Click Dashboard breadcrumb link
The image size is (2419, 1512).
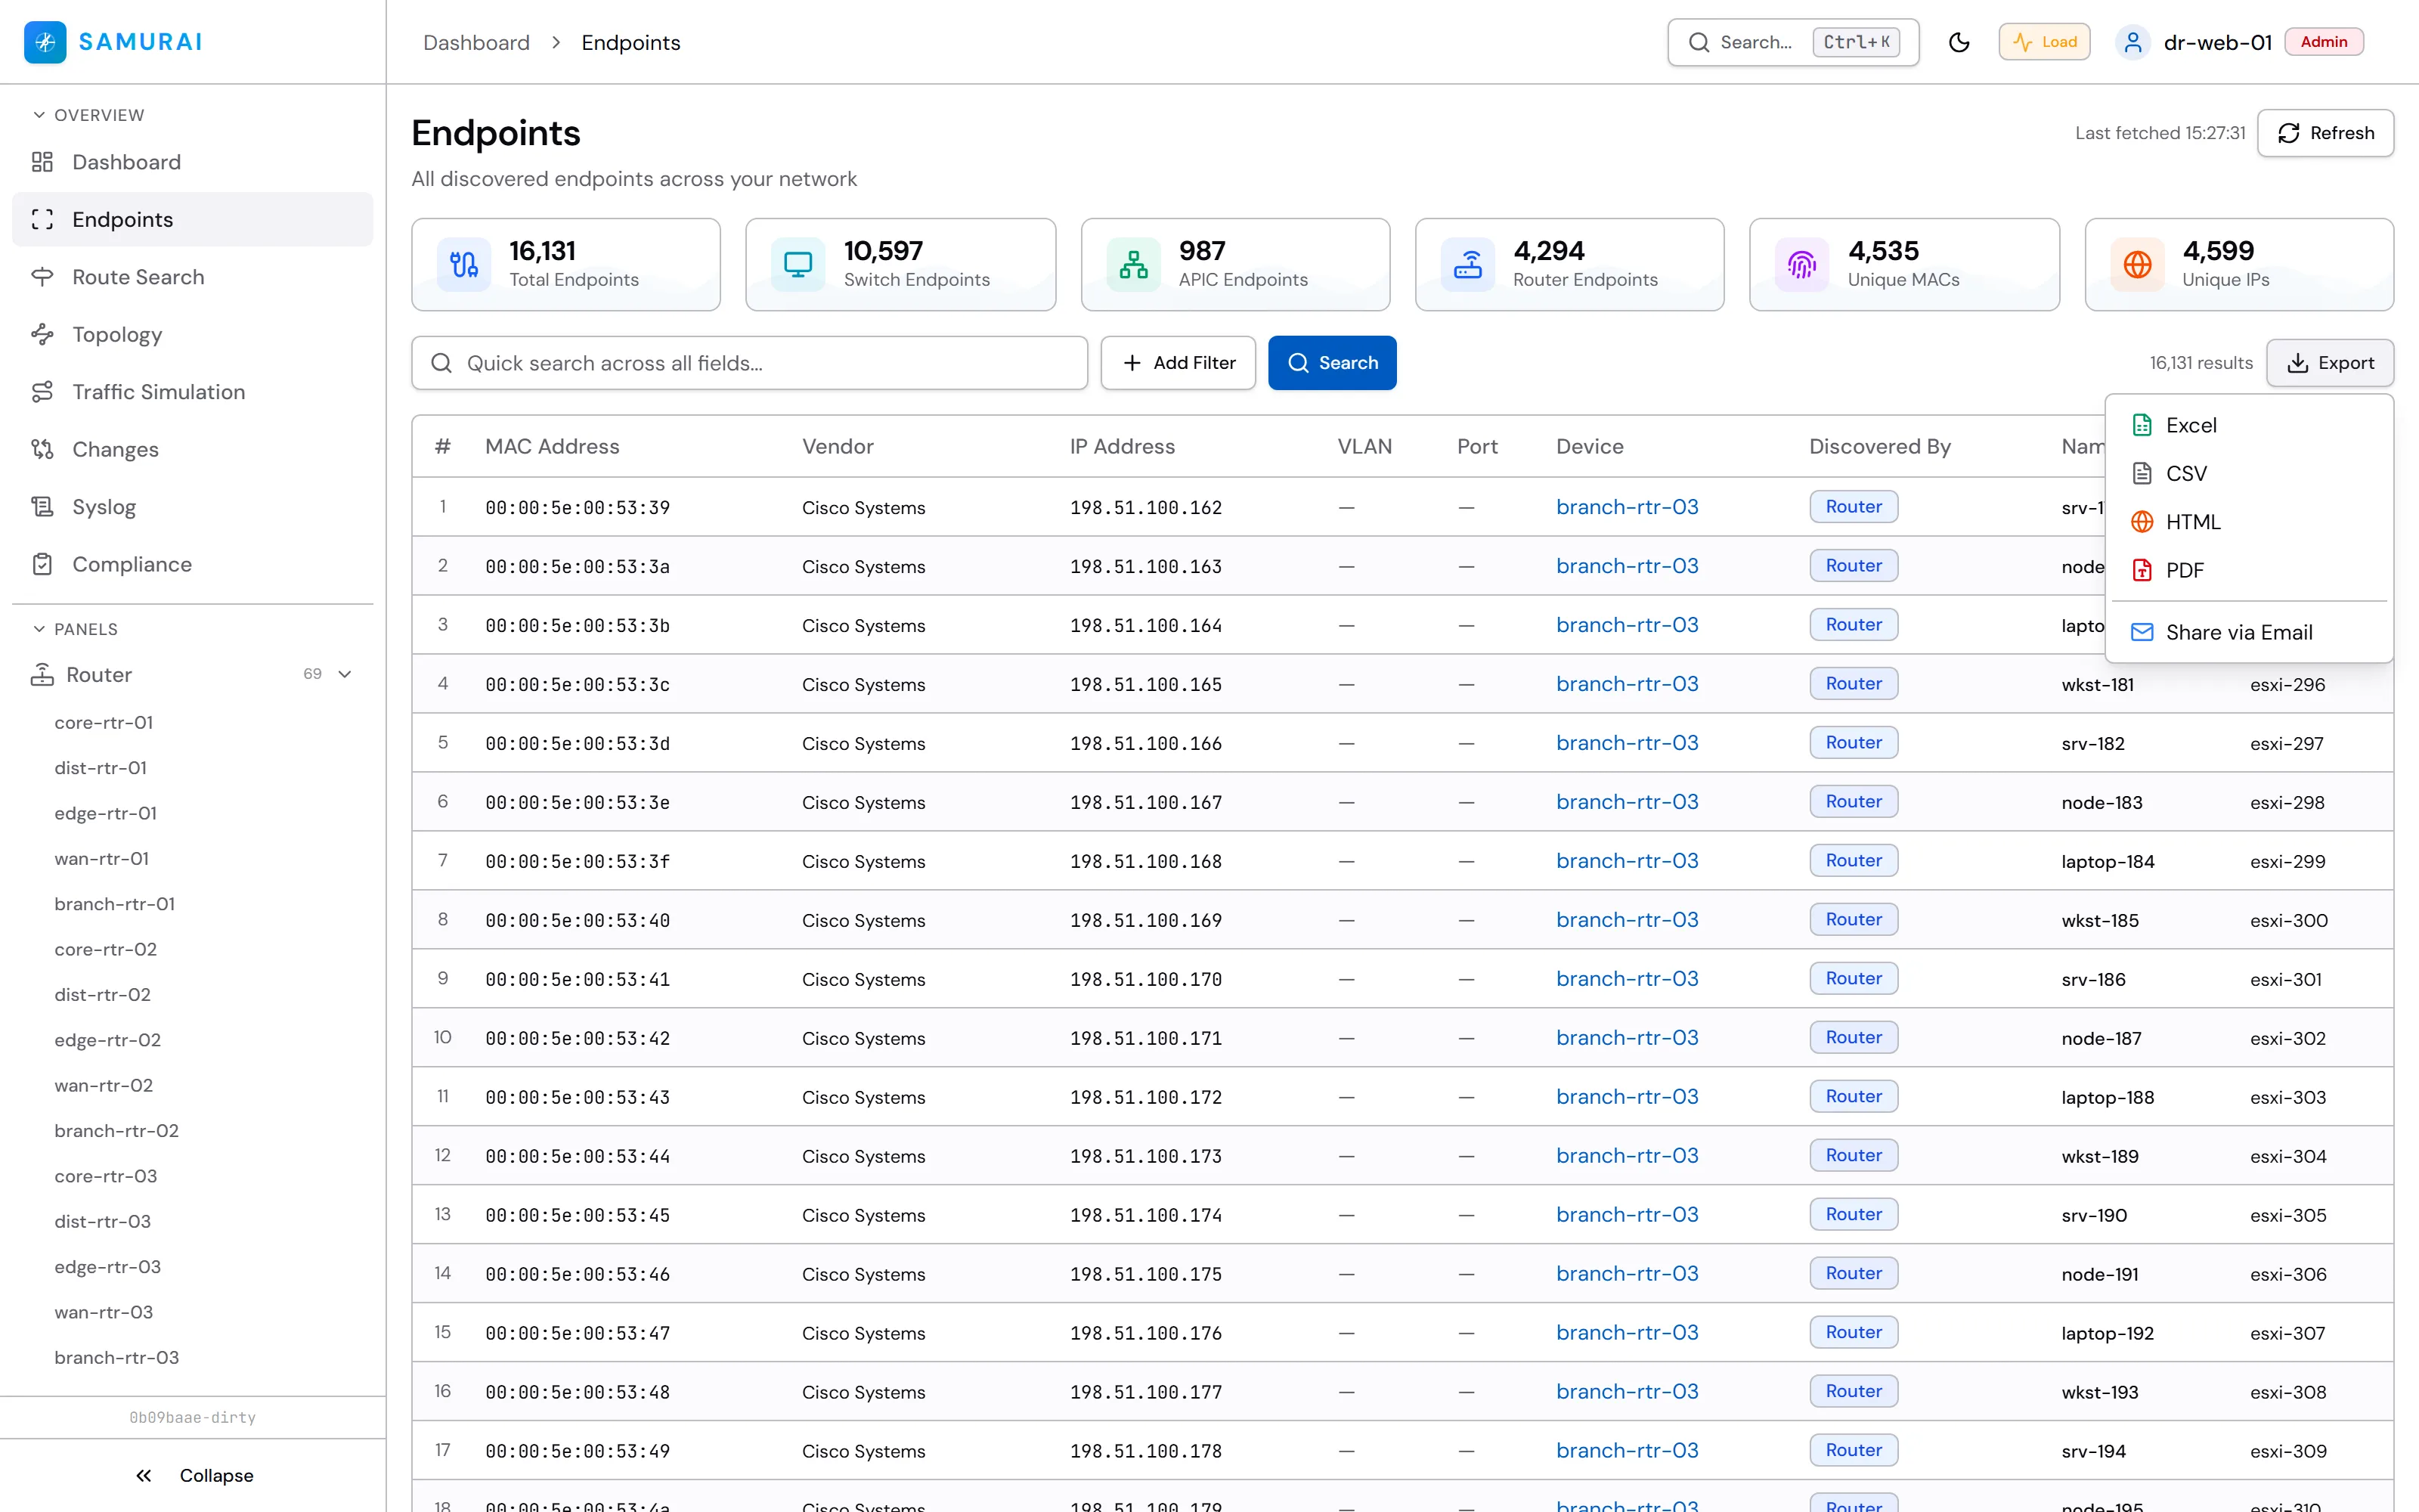coord(477,43)
